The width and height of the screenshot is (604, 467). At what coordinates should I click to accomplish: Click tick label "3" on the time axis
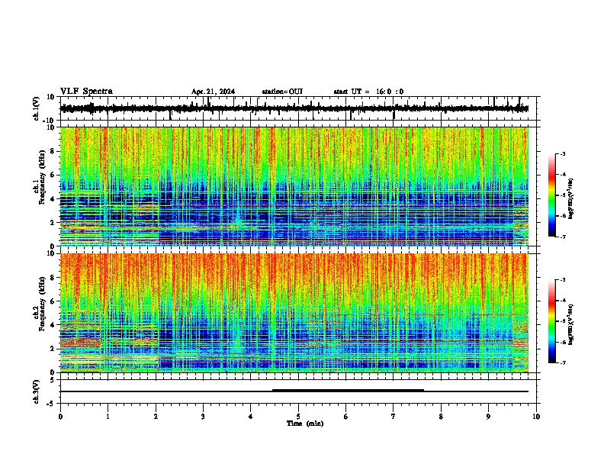[203, 417]
